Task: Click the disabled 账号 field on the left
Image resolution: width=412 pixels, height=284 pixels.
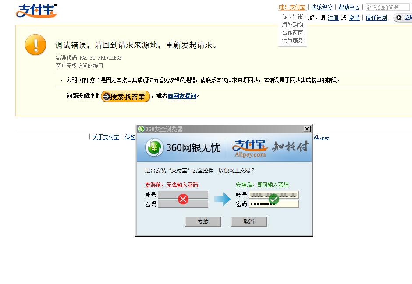Action: (x=183, y=195)
